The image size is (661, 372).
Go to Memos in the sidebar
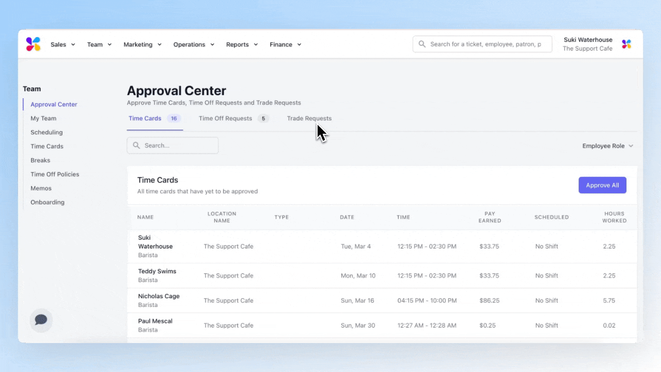point(41,188)
